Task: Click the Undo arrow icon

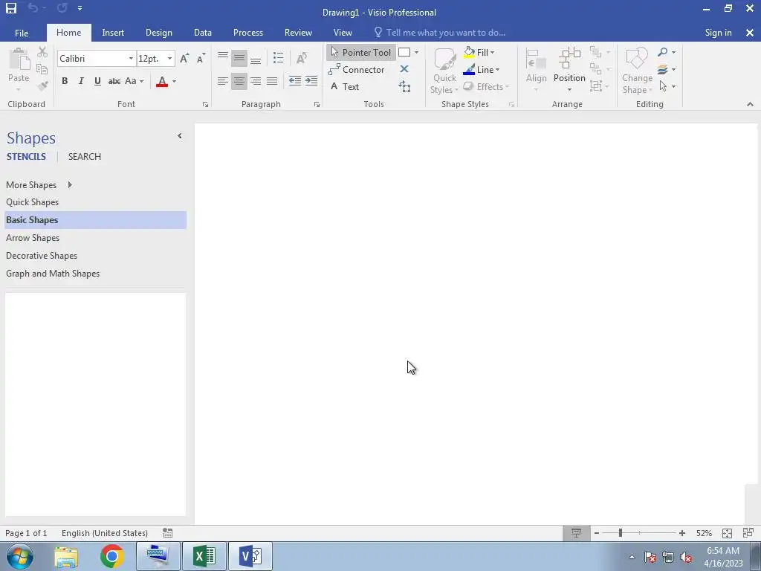Action: (33, 7)
